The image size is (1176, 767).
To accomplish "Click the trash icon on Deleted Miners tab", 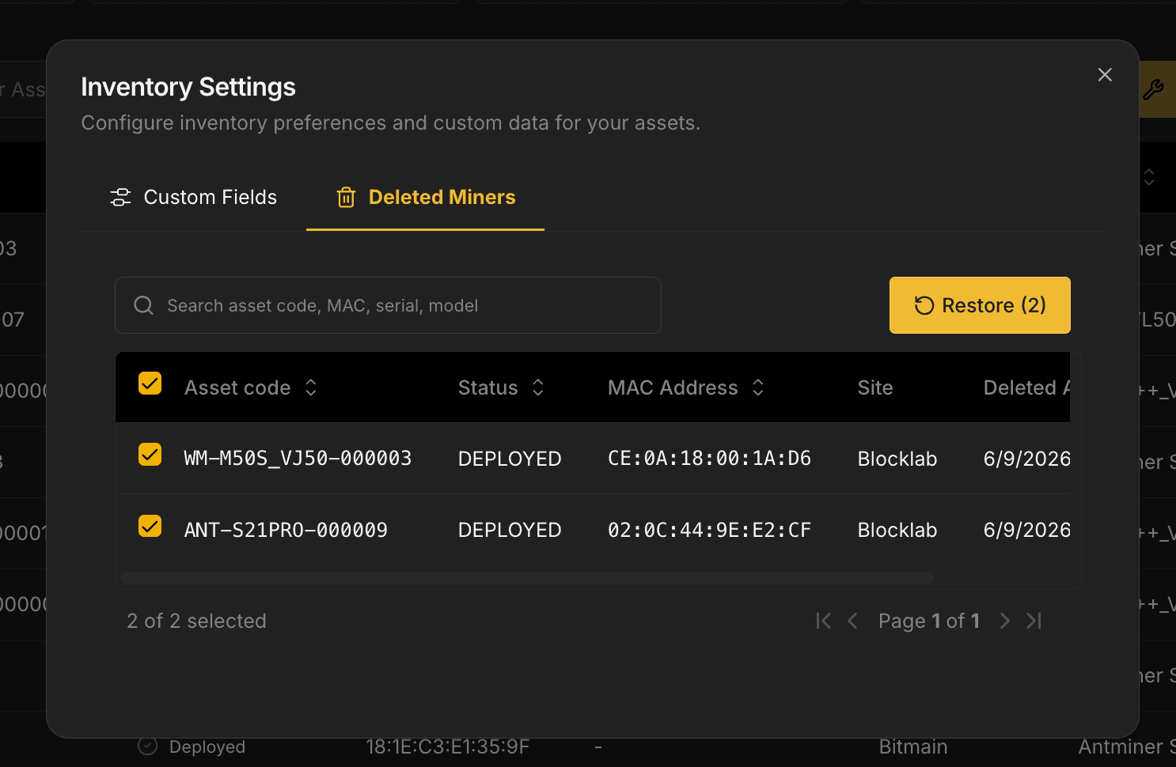I will coord(346,197).
